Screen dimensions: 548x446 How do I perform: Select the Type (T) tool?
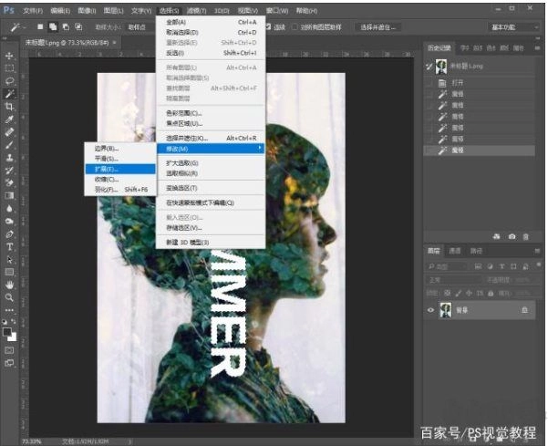9,246
